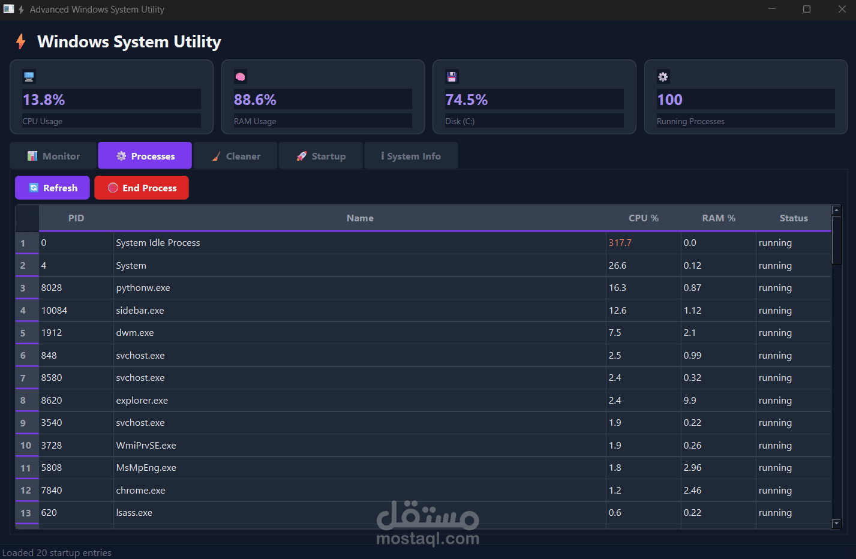This screenshot has height=559, width=856.
Task: Click the floppy disk icon in Disk card
Action: pos(452,76)
